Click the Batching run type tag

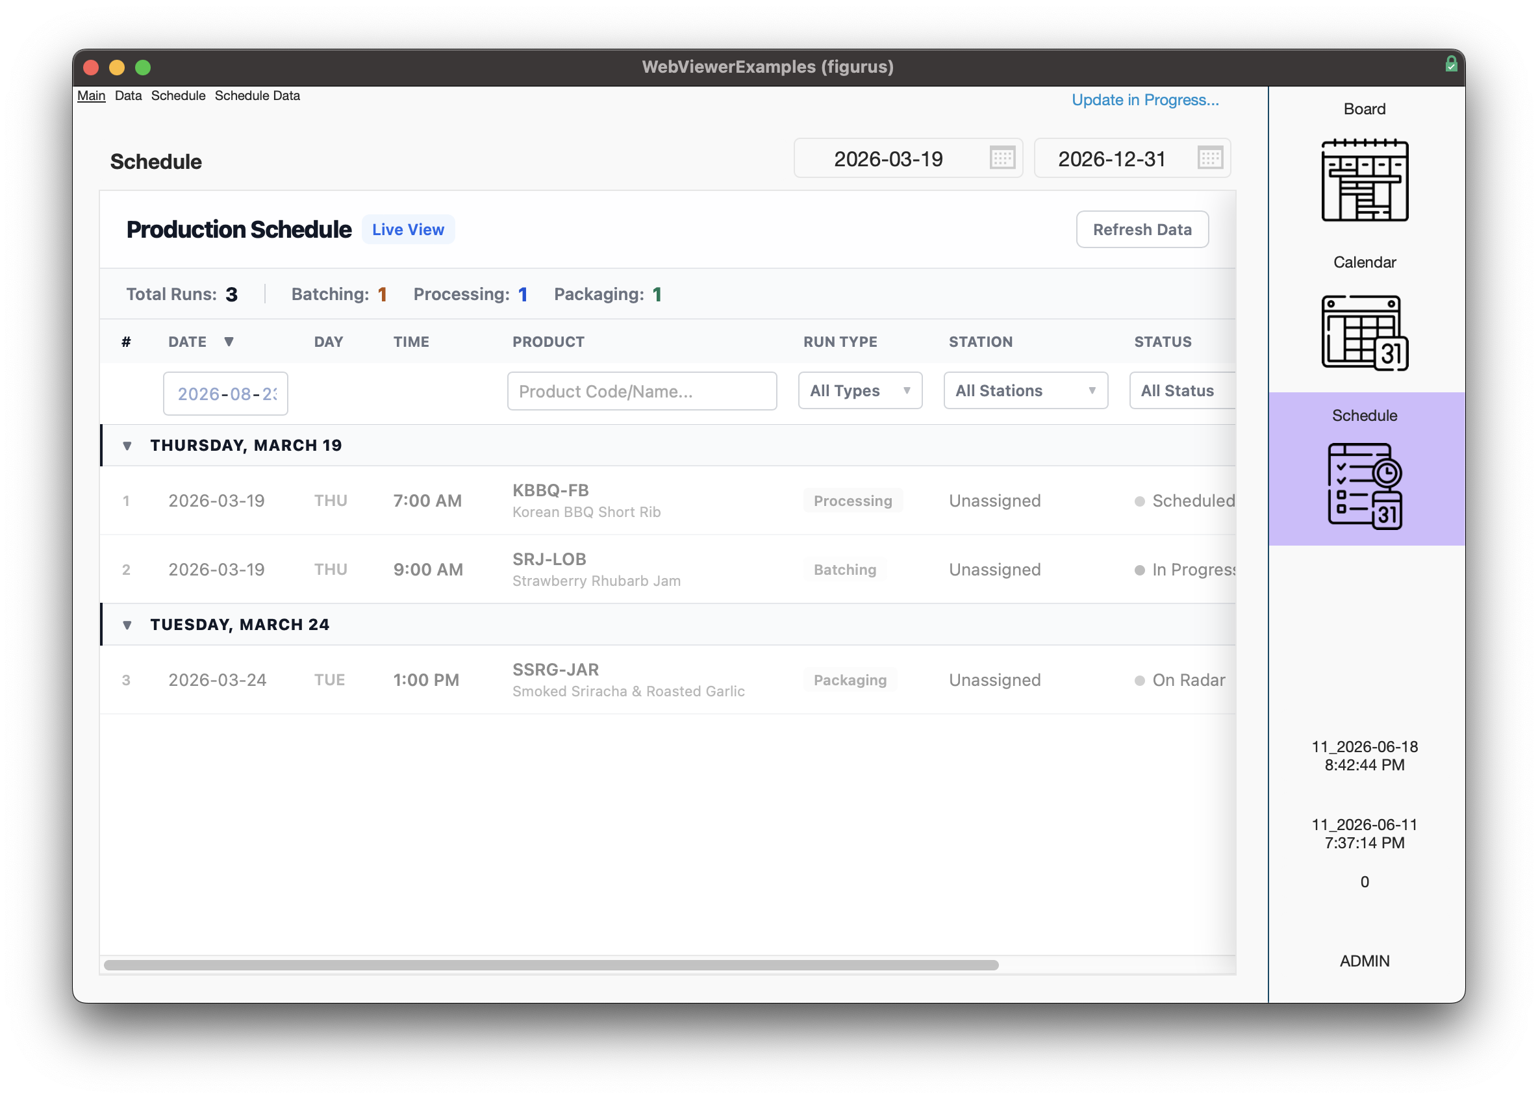[844, 570]
